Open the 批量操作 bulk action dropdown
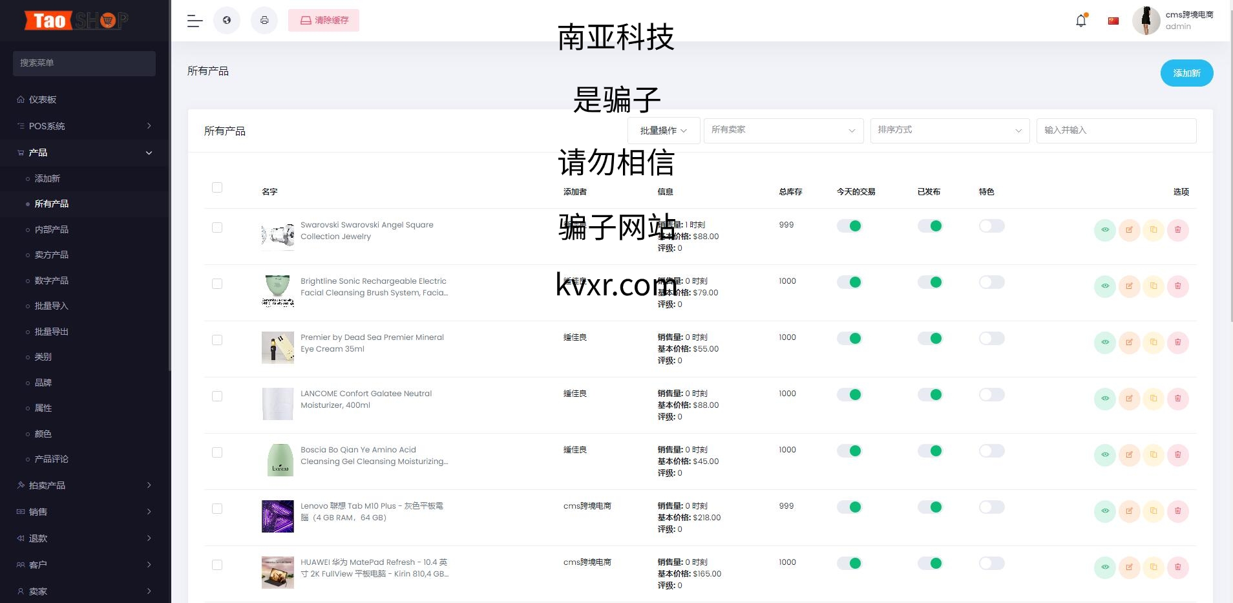 [663, 131]
